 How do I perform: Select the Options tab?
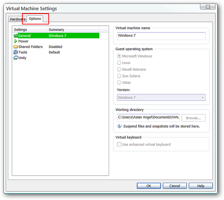click(35, 19)
